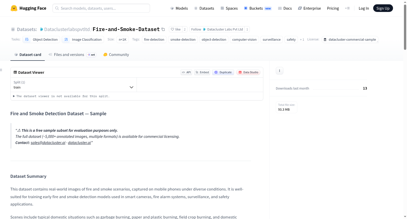Screen dimensions: 407x219
Task: Click the Hugging Face logo icon
Action: [14, 8]
